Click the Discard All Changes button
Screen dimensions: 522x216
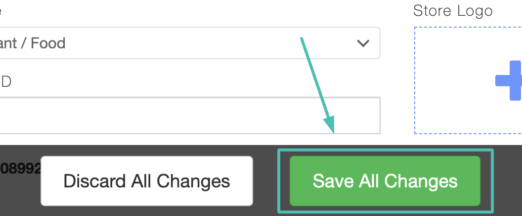point(147,181)
